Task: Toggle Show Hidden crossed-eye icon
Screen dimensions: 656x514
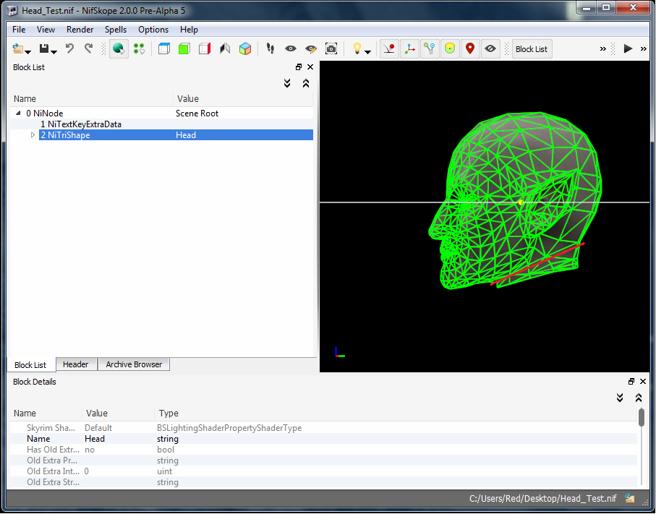Action: 490,49
